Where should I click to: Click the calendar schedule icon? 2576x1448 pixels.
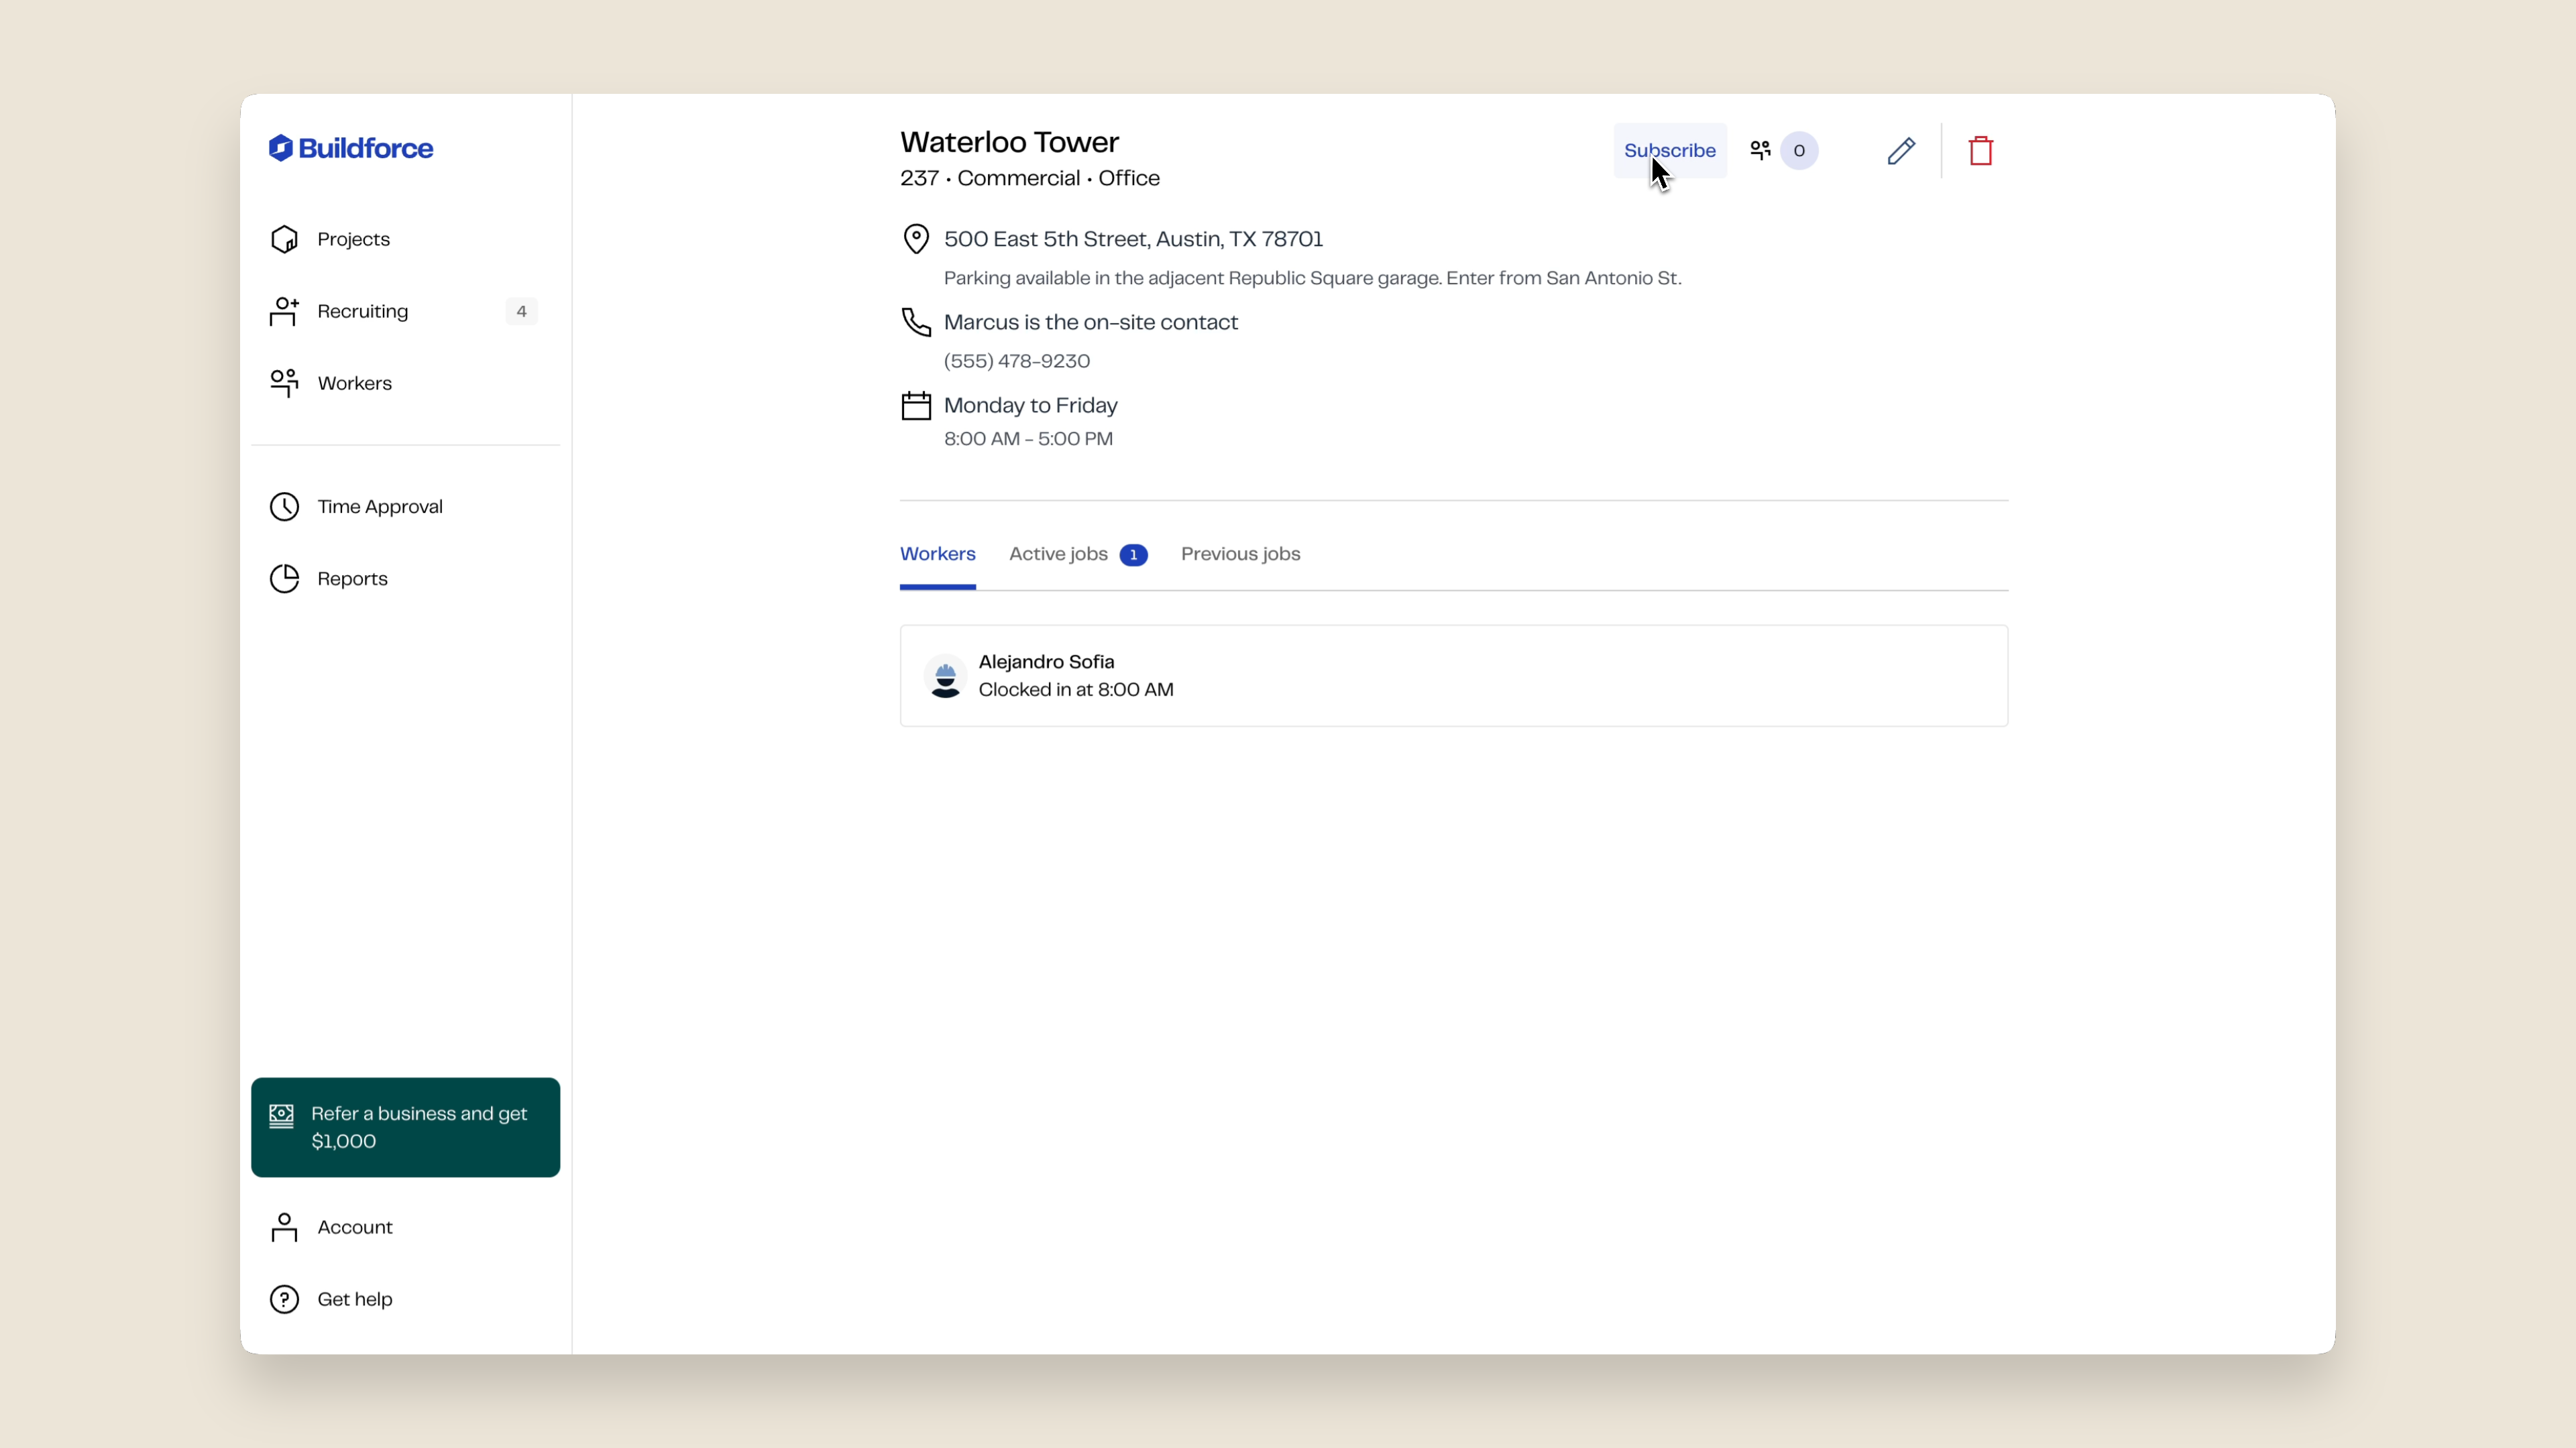tap(916, 405)
